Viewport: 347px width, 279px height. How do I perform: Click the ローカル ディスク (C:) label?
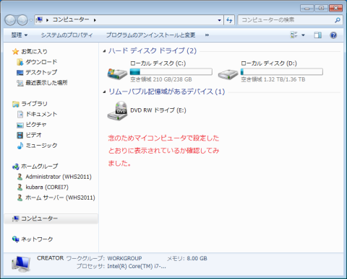click(158, 63)
